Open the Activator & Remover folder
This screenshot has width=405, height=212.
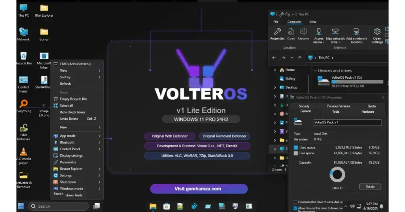pyautogui.click(x=23, y=180)
